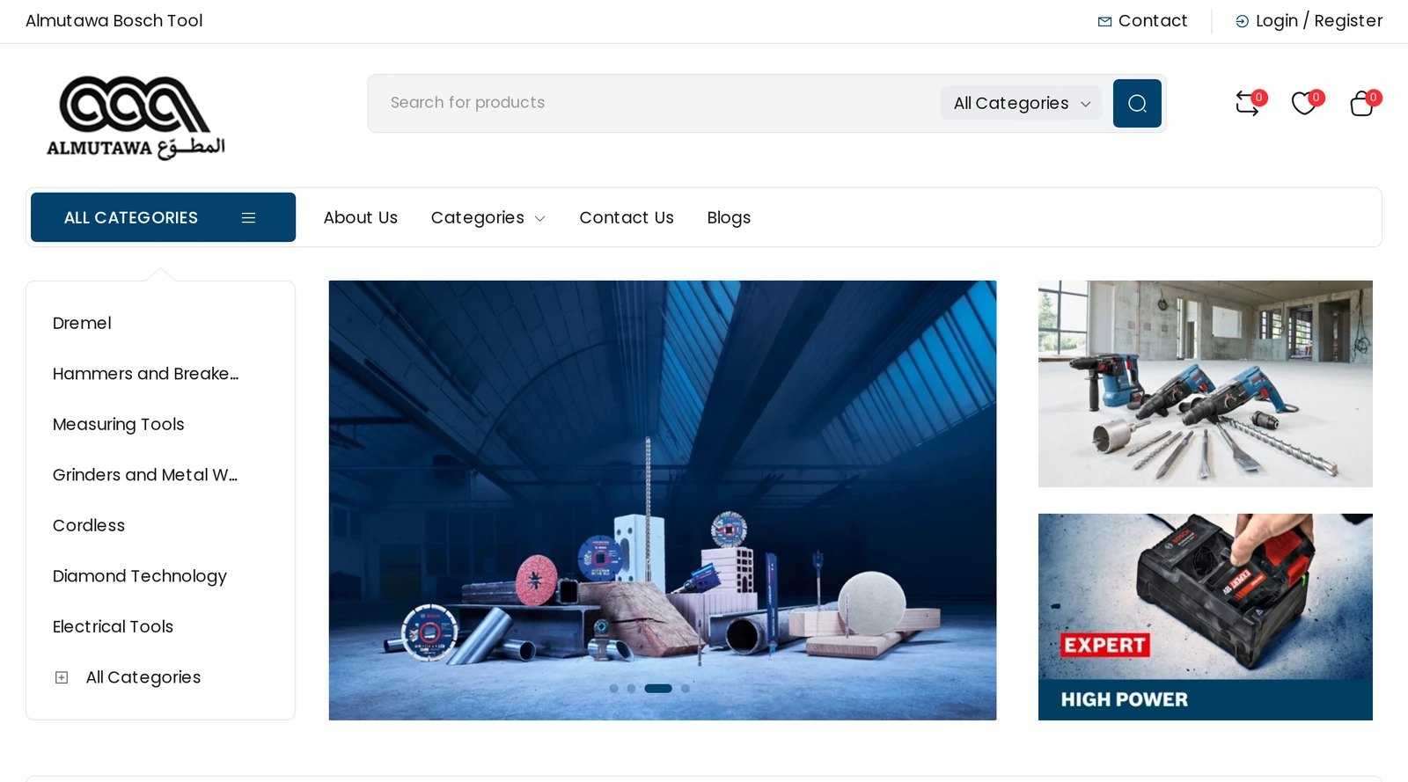This screenshot has width=1408, height=782.
Task: Click the plus icon beside All Categories
Action: pos(62,677)
